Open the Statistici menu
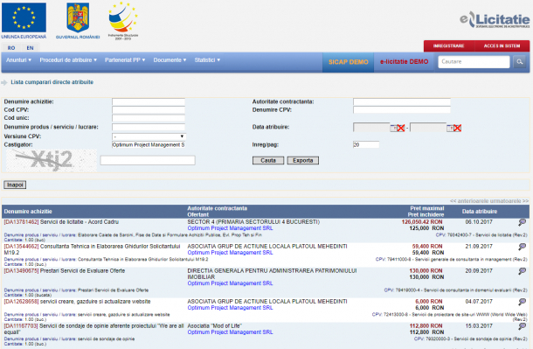Viewport: 533px width, 349px height. pos(207,59)
